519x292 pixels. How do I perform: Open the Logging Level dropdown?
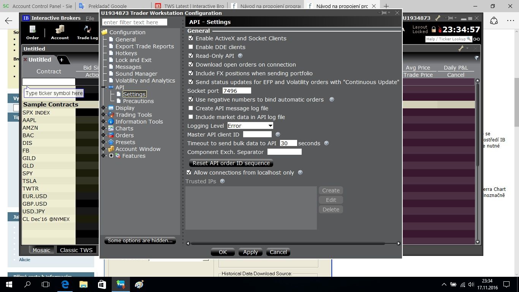tap(250, 126)
